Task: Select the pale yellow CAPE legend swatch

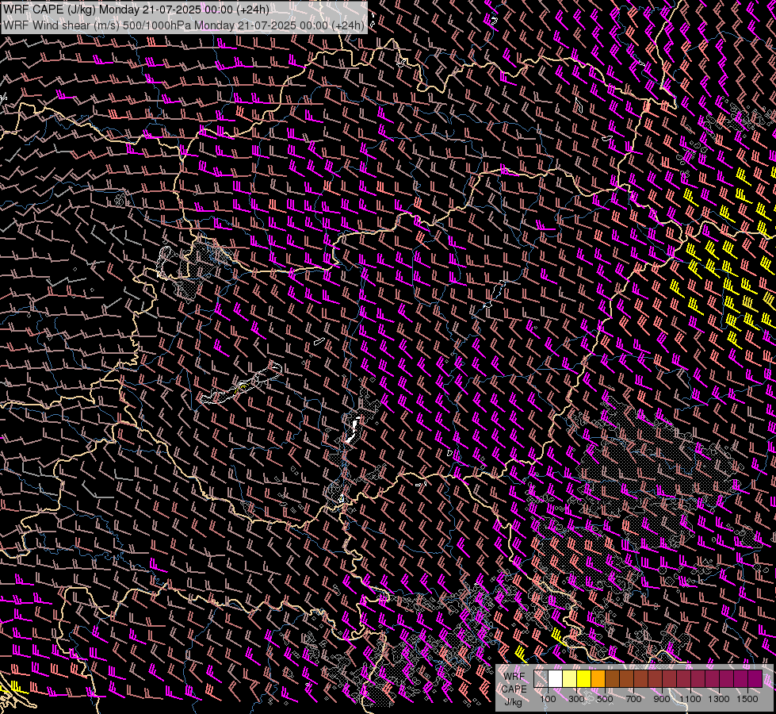Action: pyautogui.click(x=570, y=679)
